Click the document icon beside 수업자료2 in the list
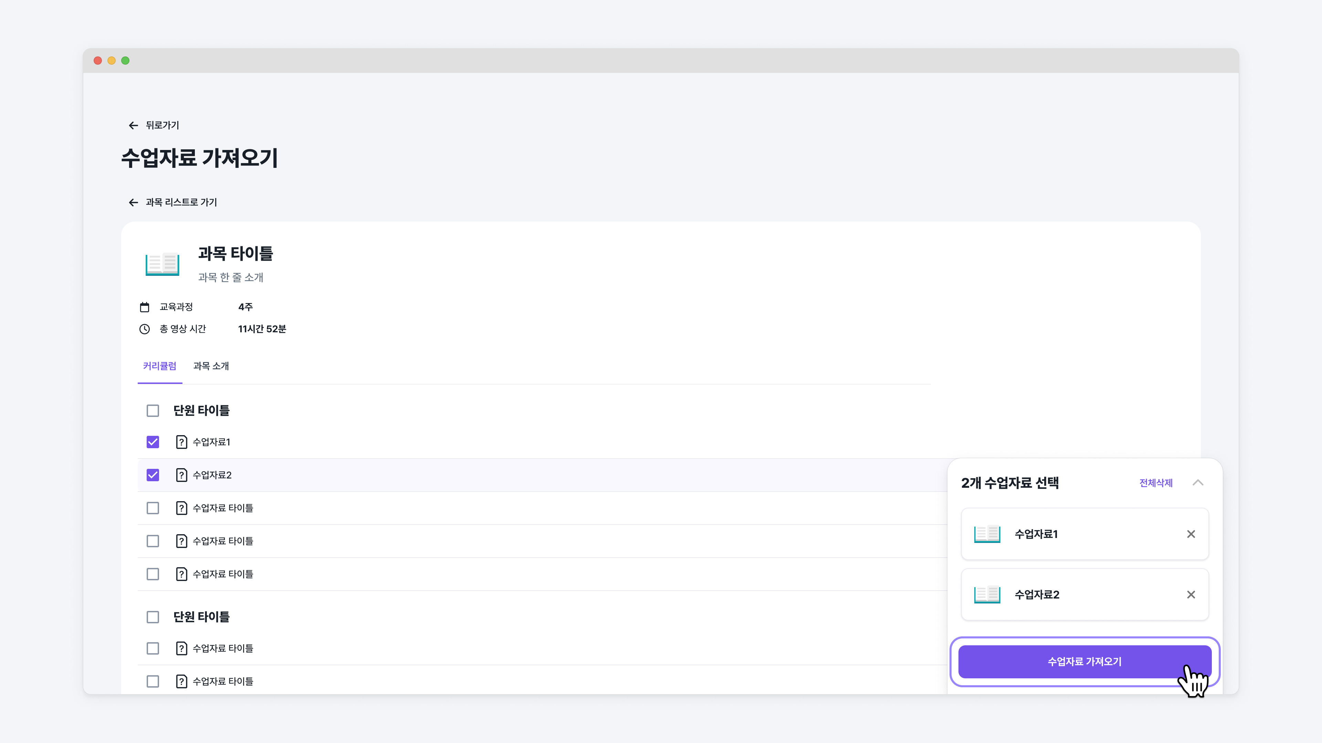Screen dimensions: 1322x743 181,475
